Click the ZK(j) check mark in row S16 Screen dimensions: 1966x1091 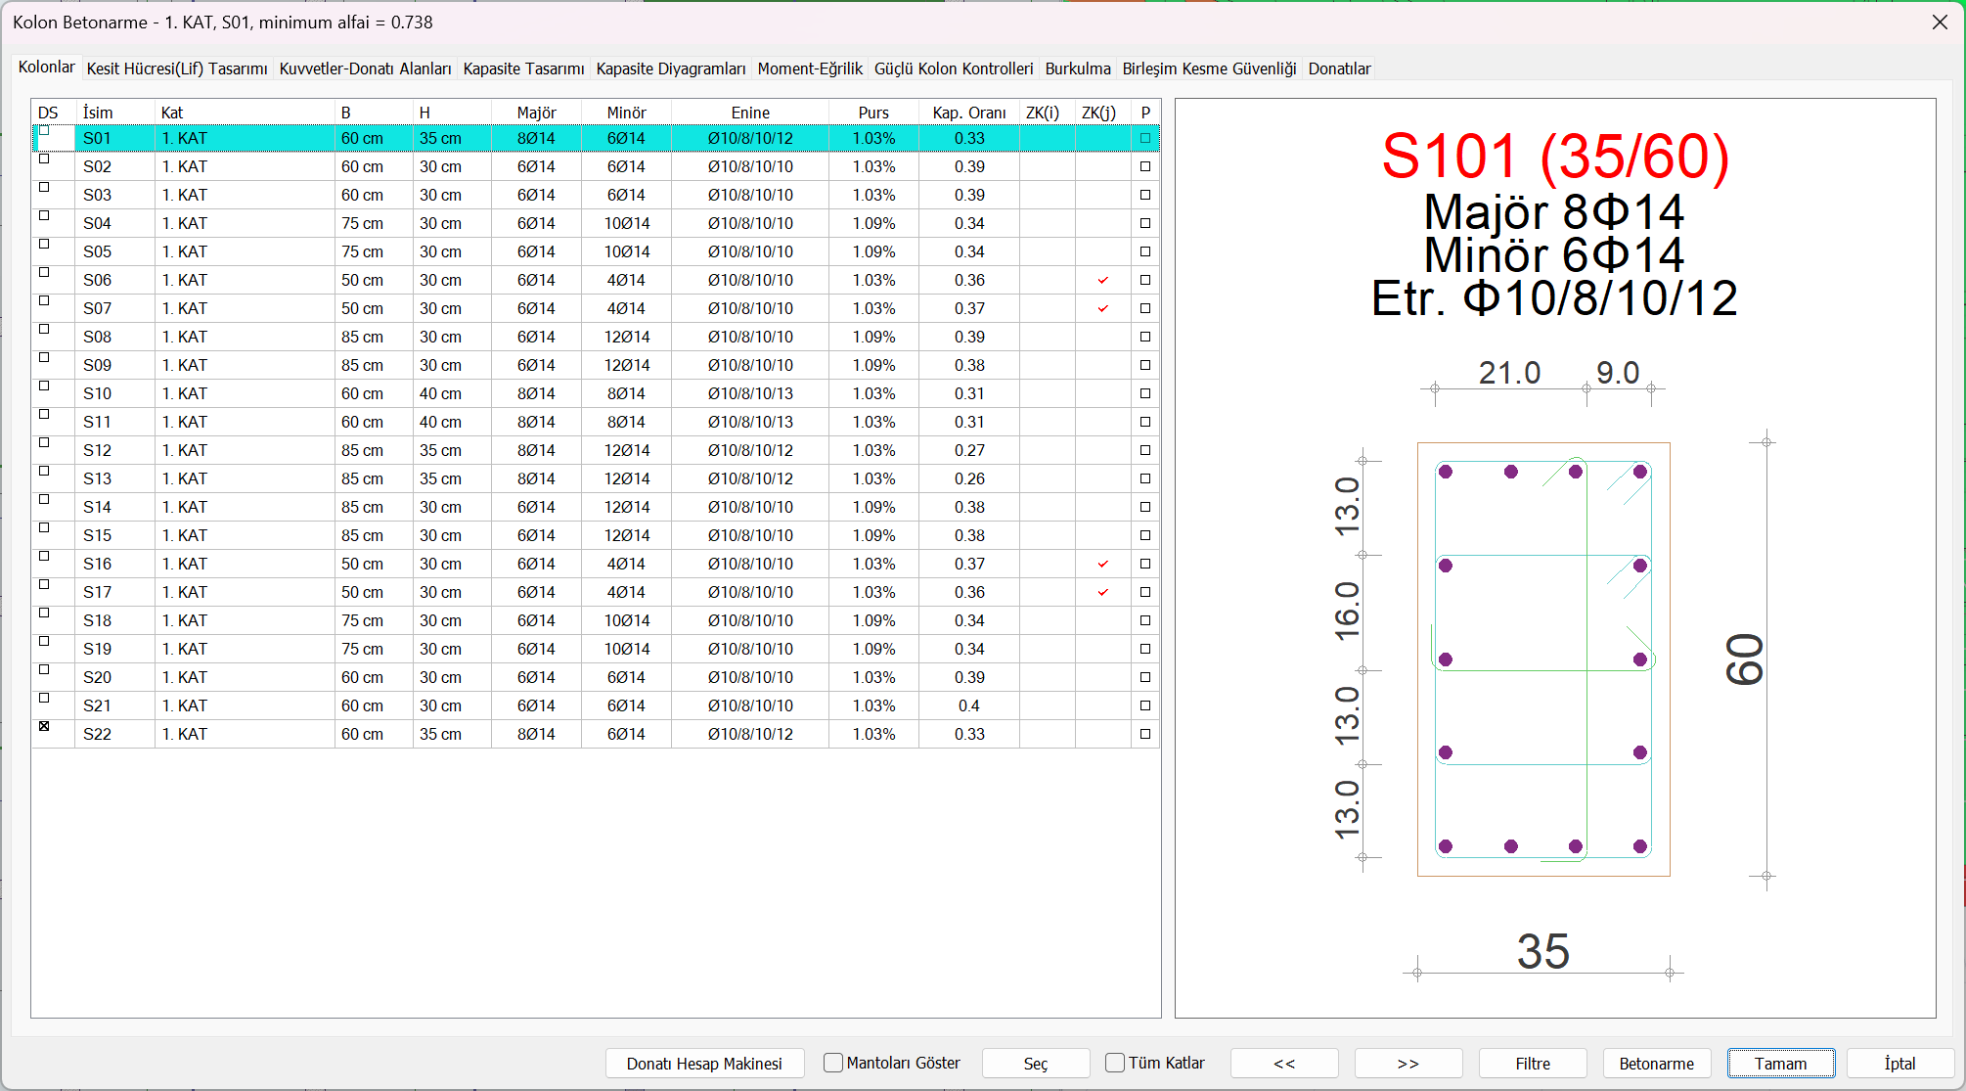1102,564
